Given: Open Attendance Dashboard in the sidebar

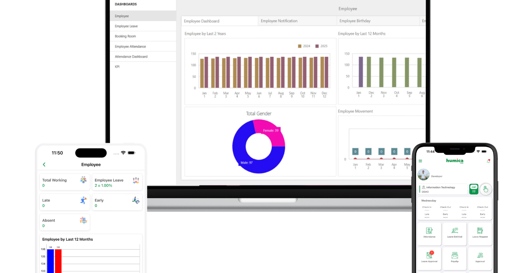Looking at the screenshot, I should coord(143,57).
